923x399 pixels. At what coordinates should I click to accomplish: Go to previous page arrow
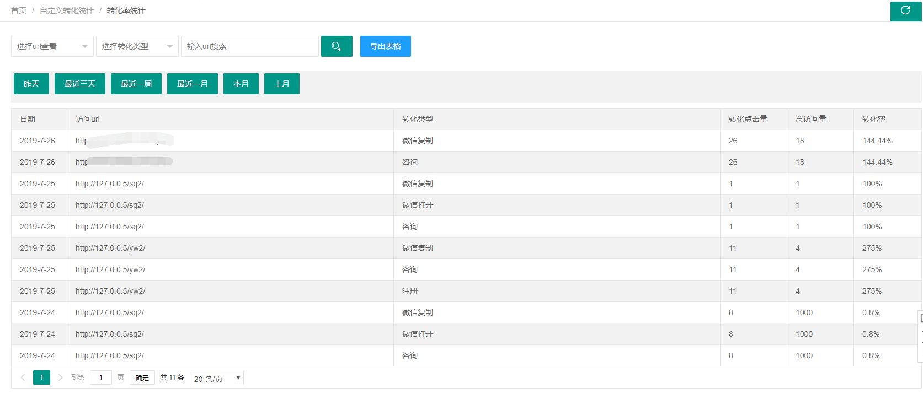point(23,378)
